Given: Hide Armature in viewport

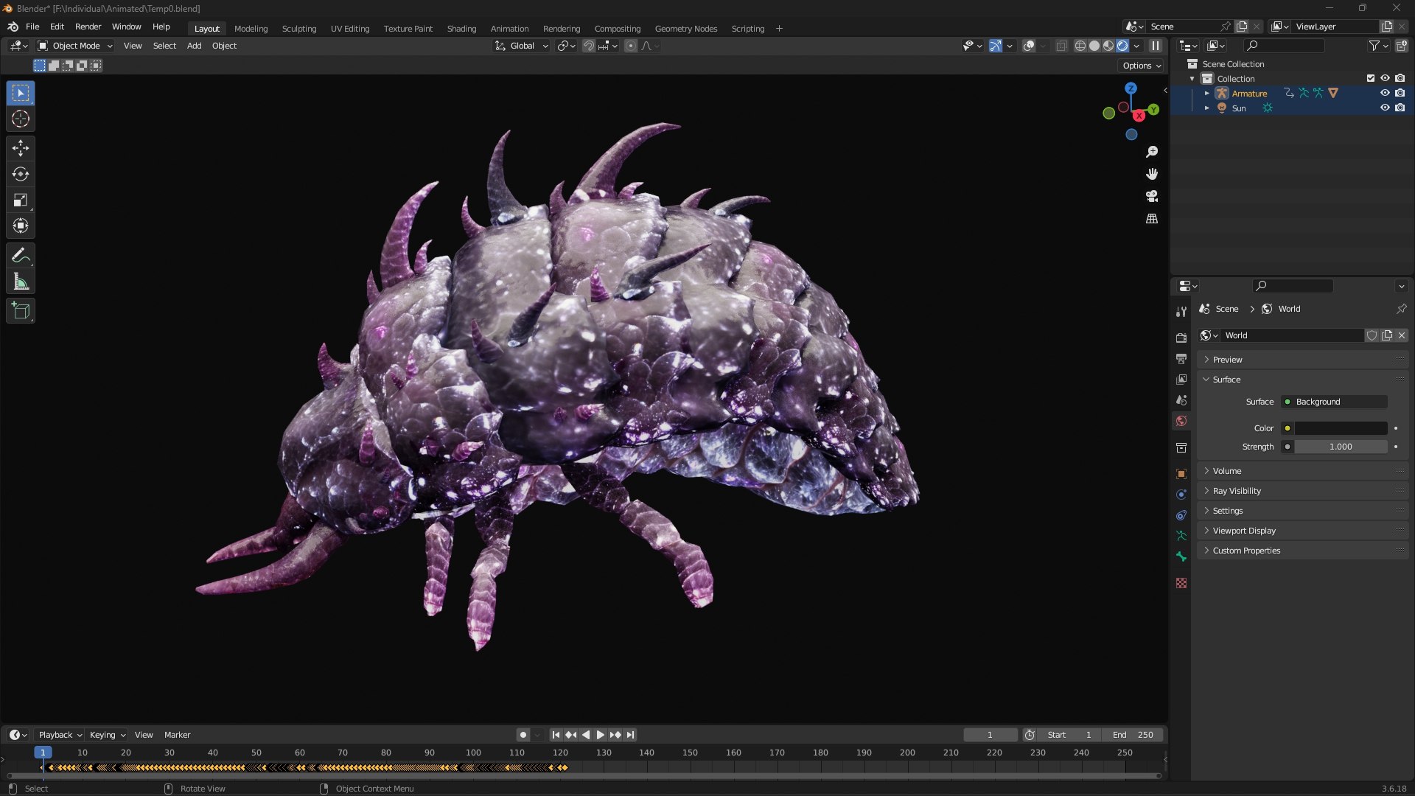Looking at the screenshot, I should tap(1385, 93).
